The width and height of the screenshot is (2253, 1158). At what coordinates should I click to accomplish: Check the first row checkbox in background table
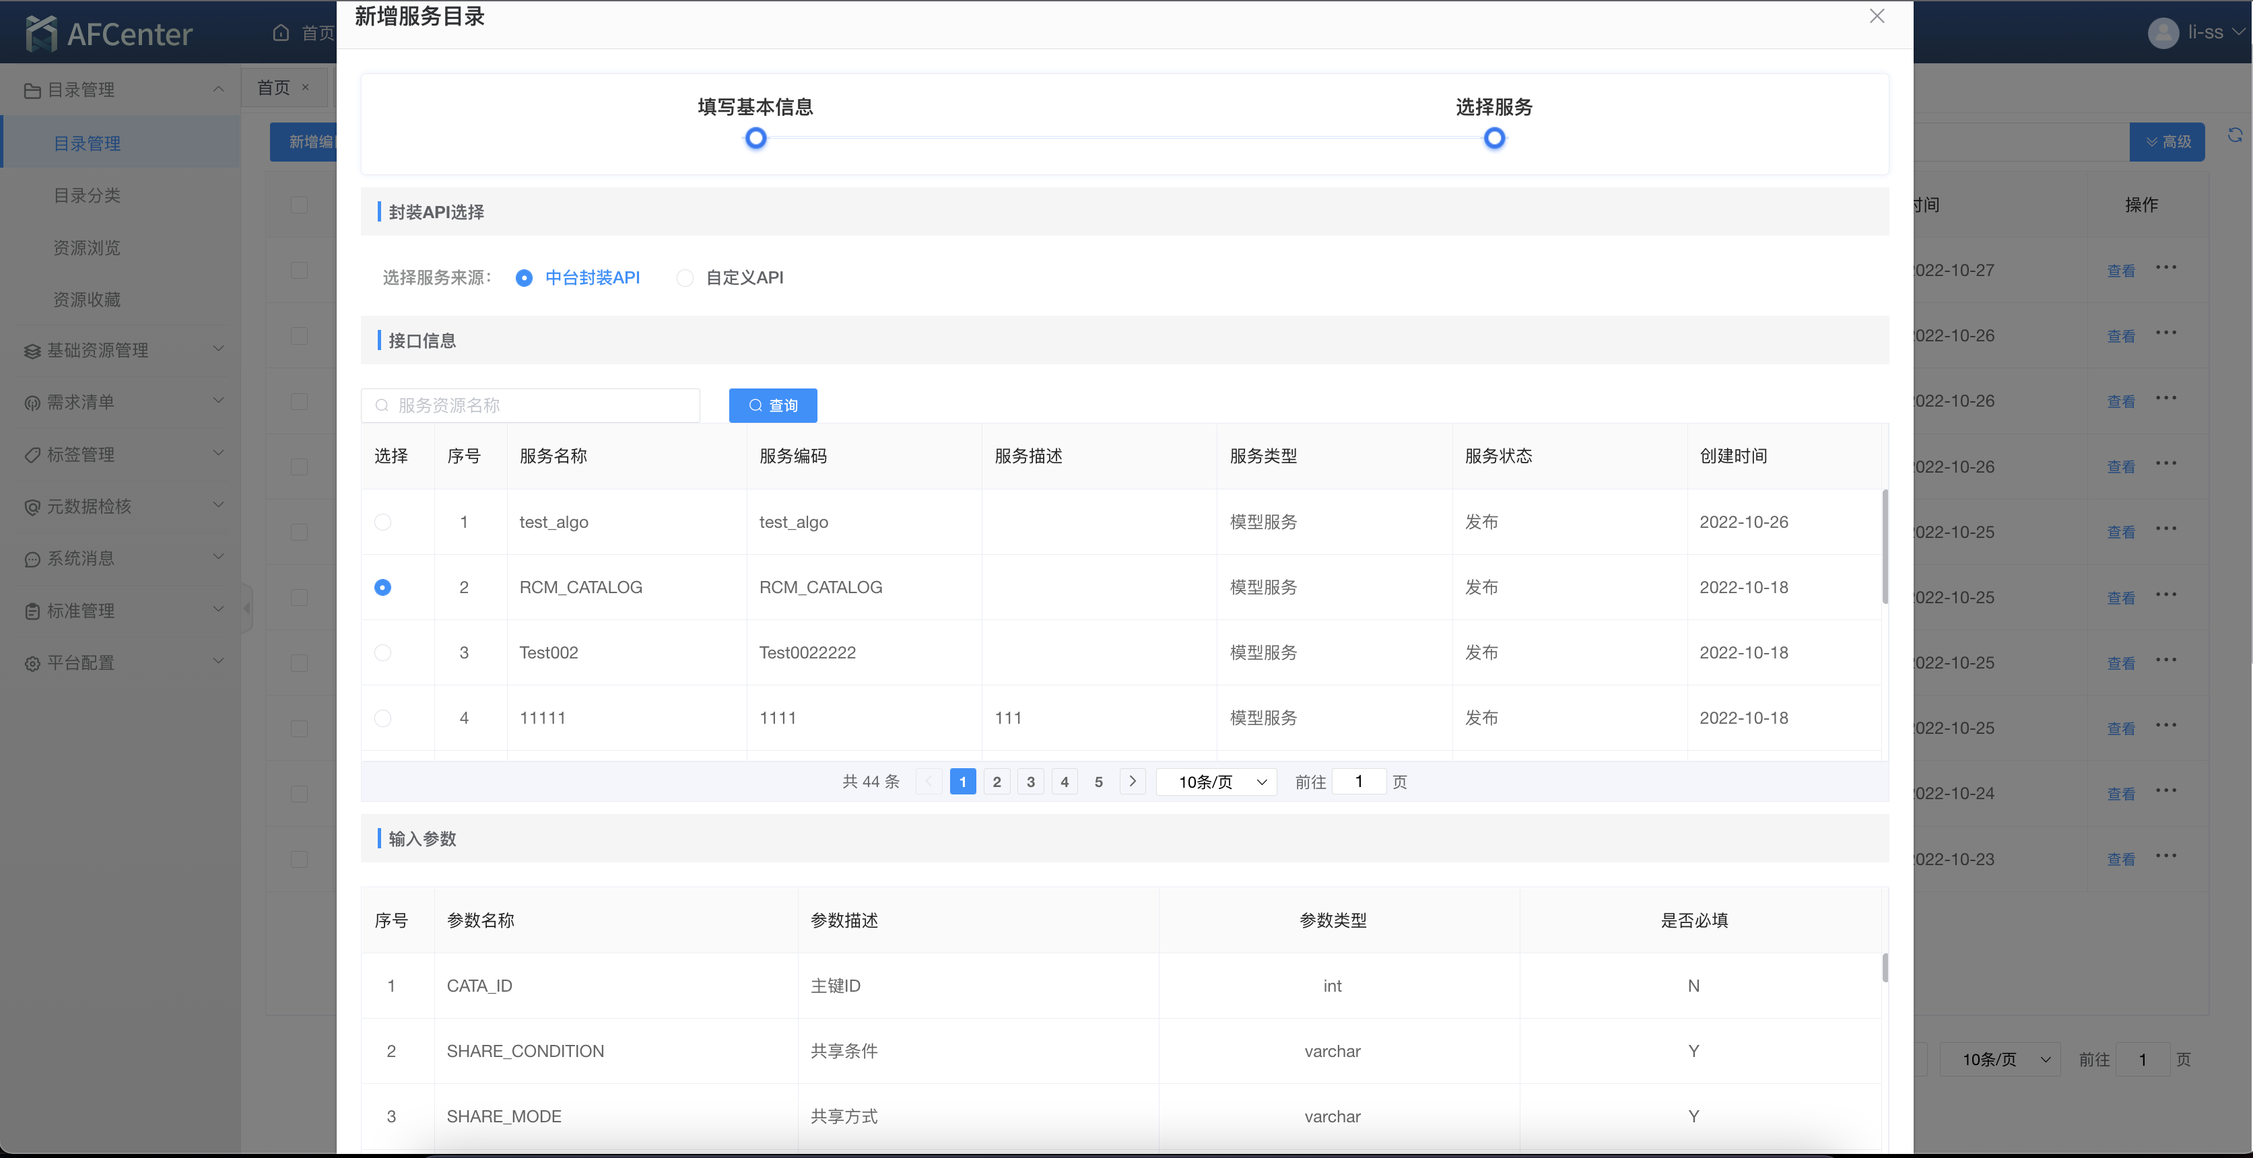[x=299, y=270]
